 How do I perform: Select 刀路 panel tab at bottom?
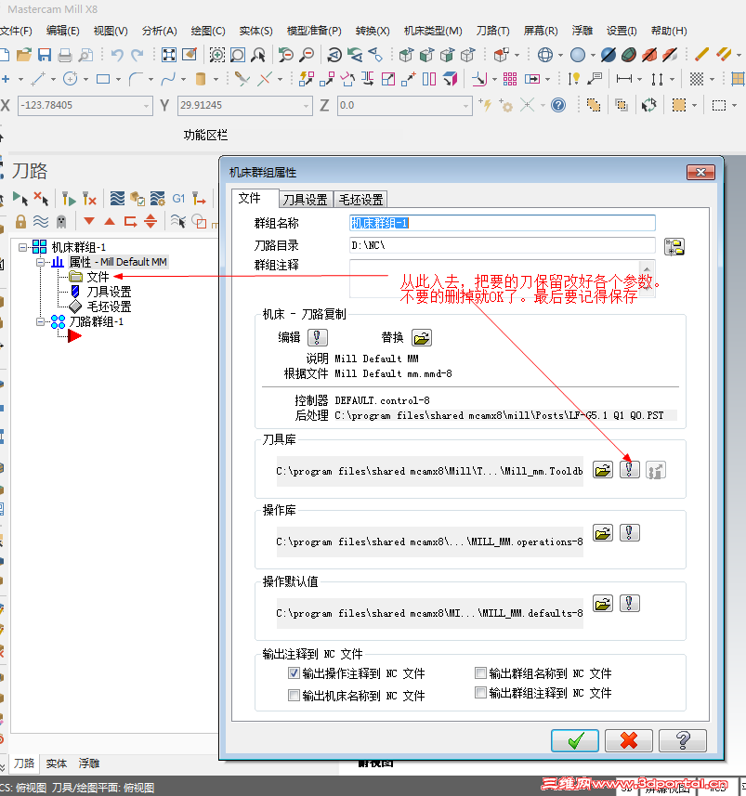(x=24, y=763)
